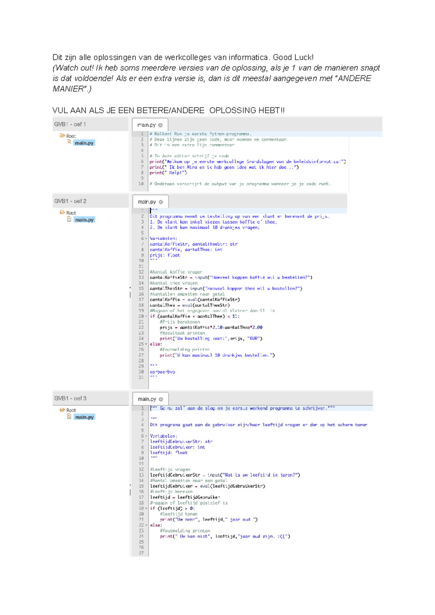The width and height of the screenshot is (435, 615).
Task: Select the Root label in the oef 3 tree
Action: (x=71, y=410)
